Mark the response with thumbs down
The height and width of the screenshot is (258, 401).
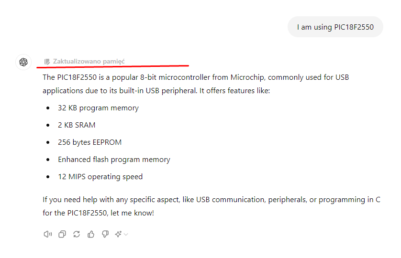pos(105,234)
